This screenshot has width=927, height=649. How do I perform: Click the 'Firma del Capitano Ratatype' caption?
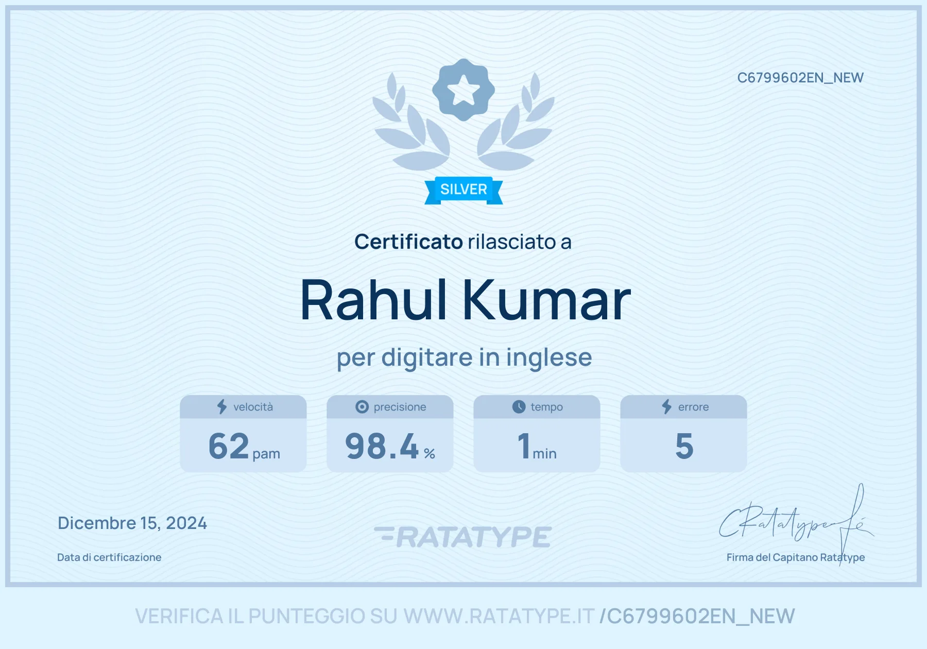[796, 557]
